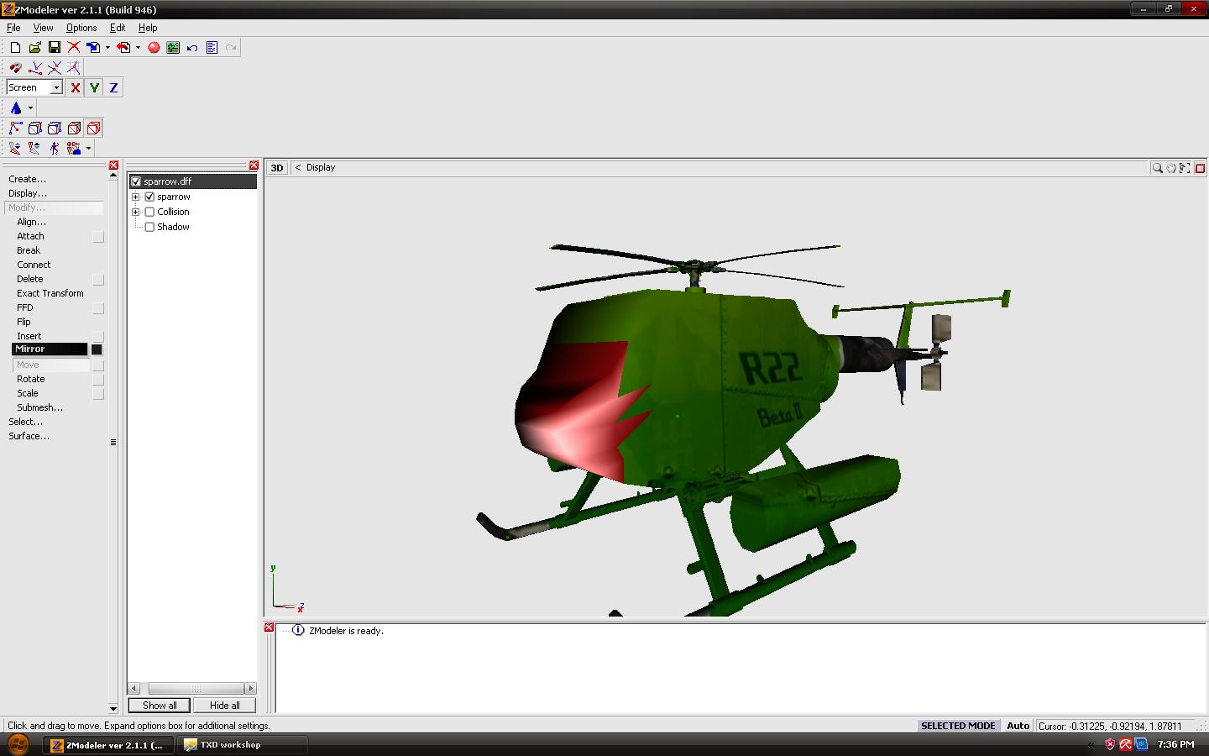Open a file with the folder icon

pos(34,48)
